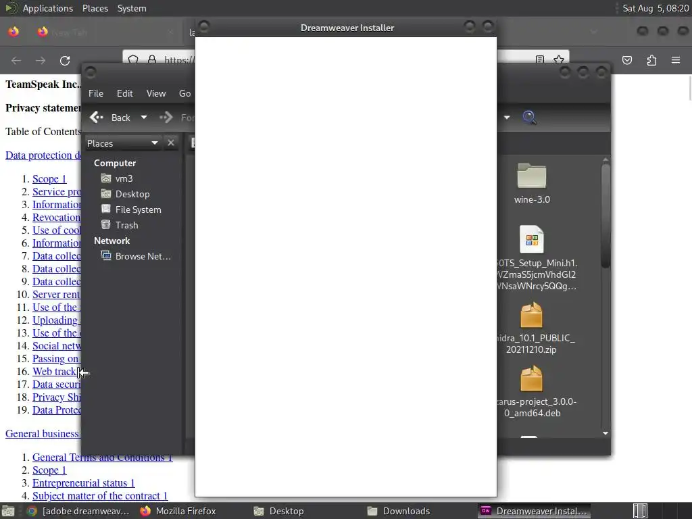
Task: Open the View menu in file manager
Action: (156, 93)
